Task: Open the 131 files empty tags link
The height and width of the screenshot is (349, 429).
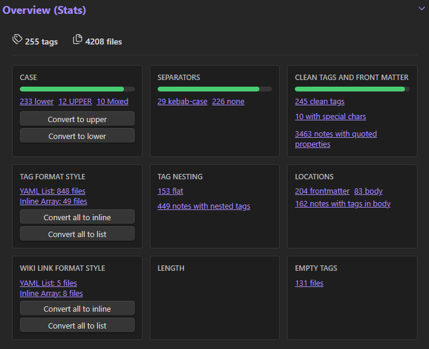Action: (309, 283)
